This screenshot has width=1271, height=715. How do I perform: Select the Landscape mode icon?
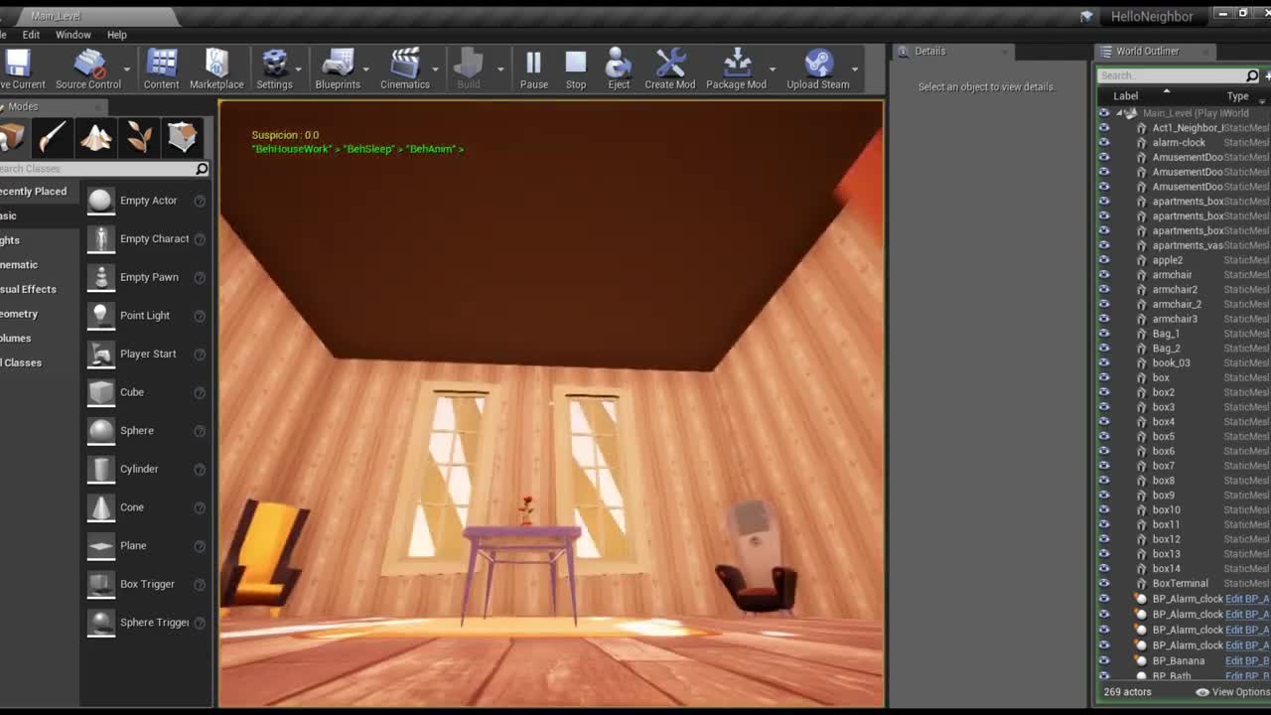click(x=95, y=137)
